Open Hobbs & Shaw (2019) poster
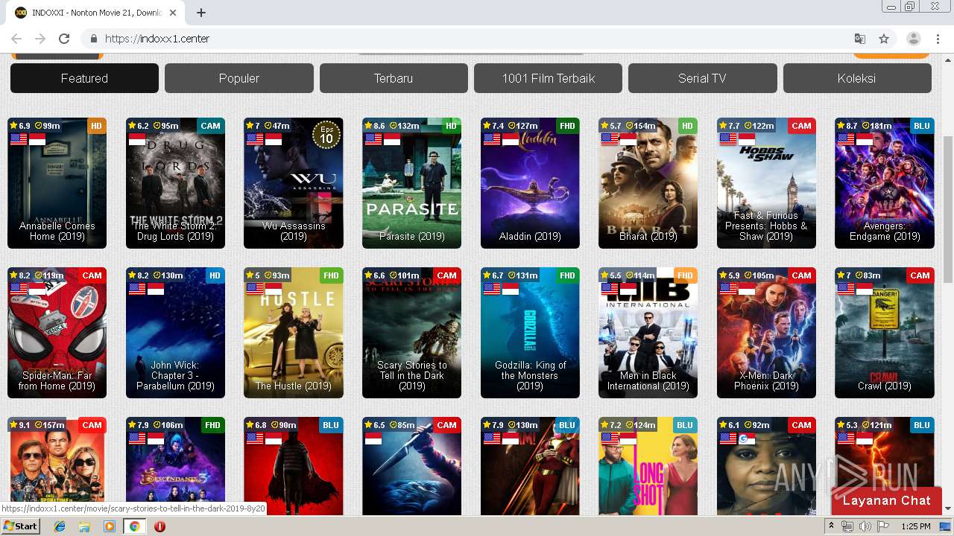The height and width of the screenshot is (536, 954). point(766,183)
